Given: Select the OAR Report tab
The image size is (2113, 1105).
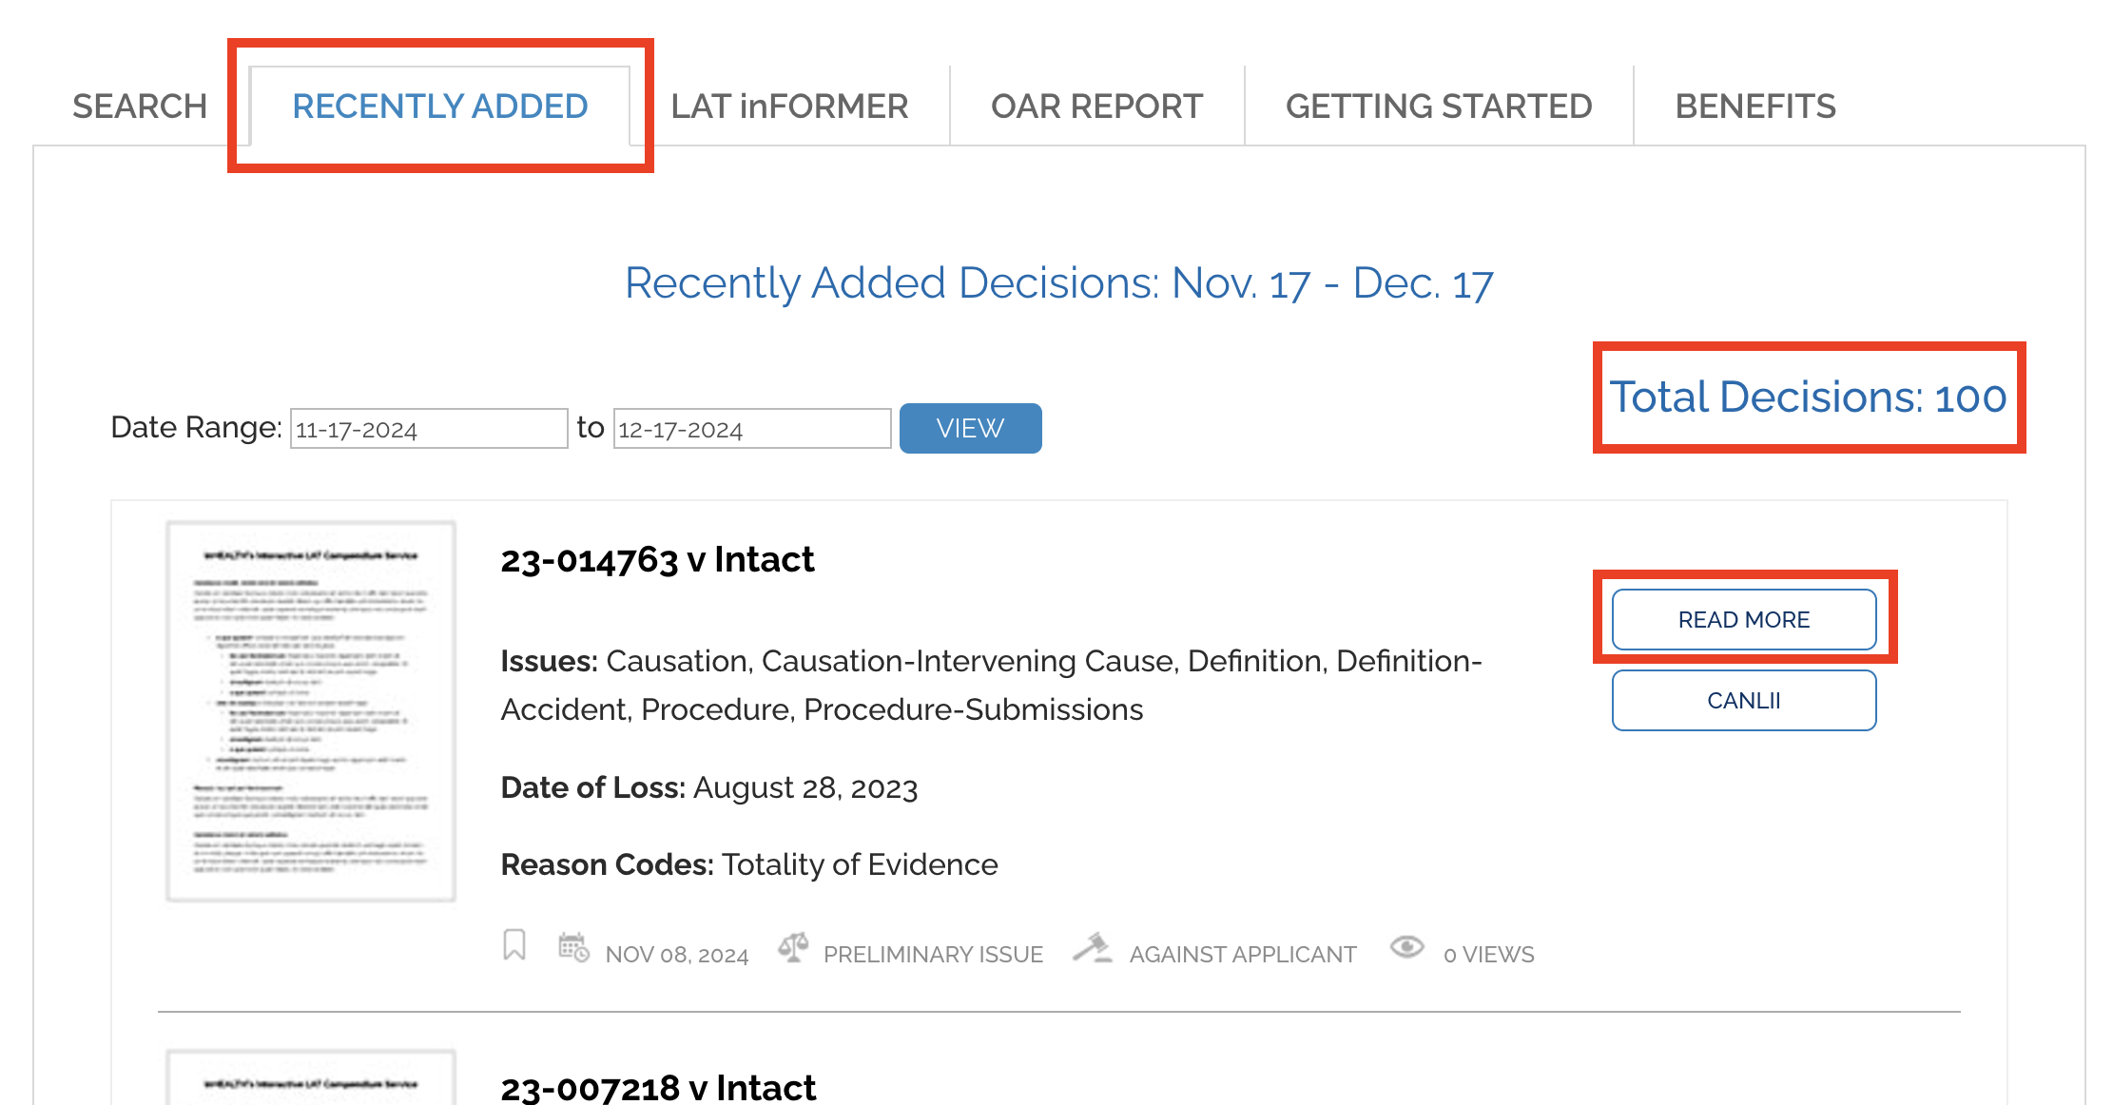Looking at the screenshot, I should (1096, 107).
